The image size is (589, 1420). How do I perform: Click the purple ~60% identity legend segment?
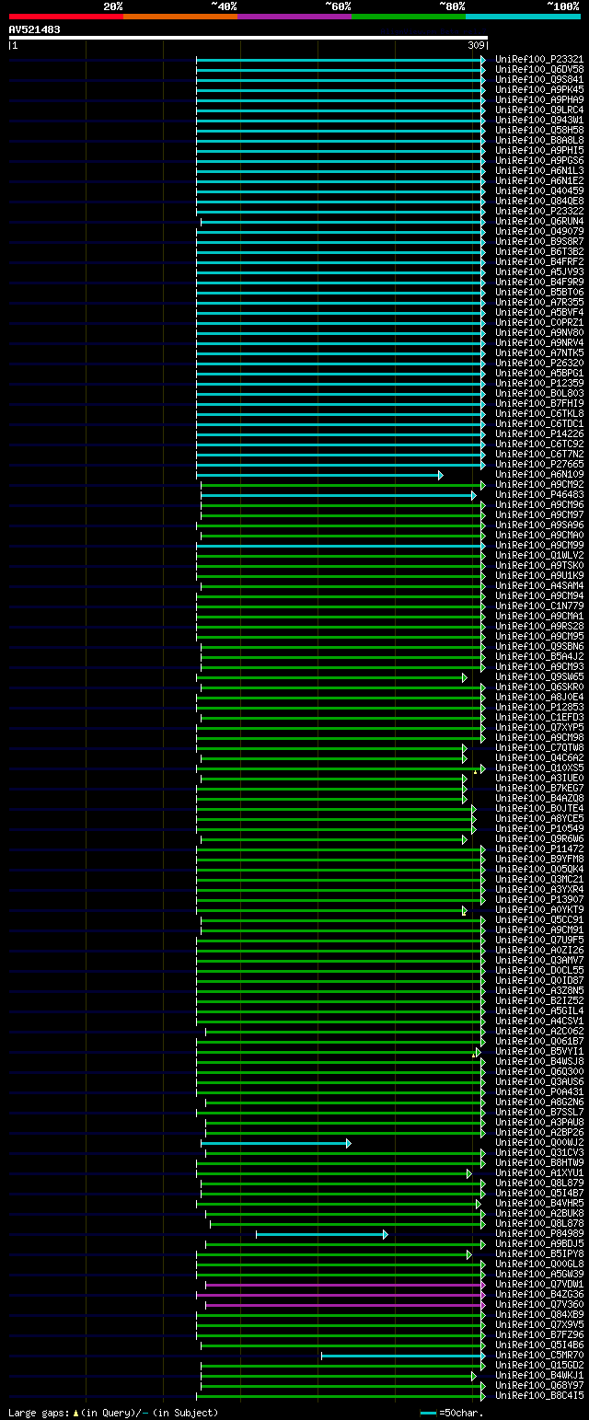(x=294, y=17)
